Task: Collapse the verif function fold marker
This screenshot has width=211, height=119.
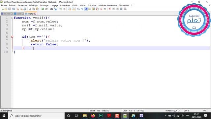Action: [x=12, y=18]
